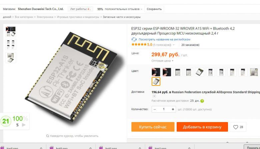The height and width of the screenshot is (149, 260).
Task: Click the gray play arrow in the overlay
Action: 24,125
